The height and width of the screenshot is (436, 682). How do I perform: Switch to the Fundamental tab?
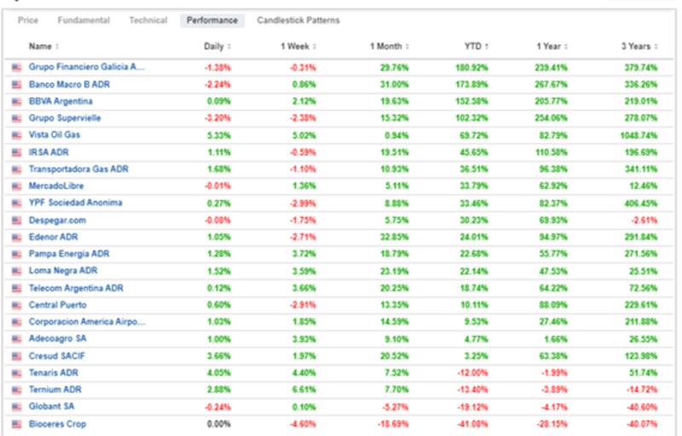tap(84, 20)
